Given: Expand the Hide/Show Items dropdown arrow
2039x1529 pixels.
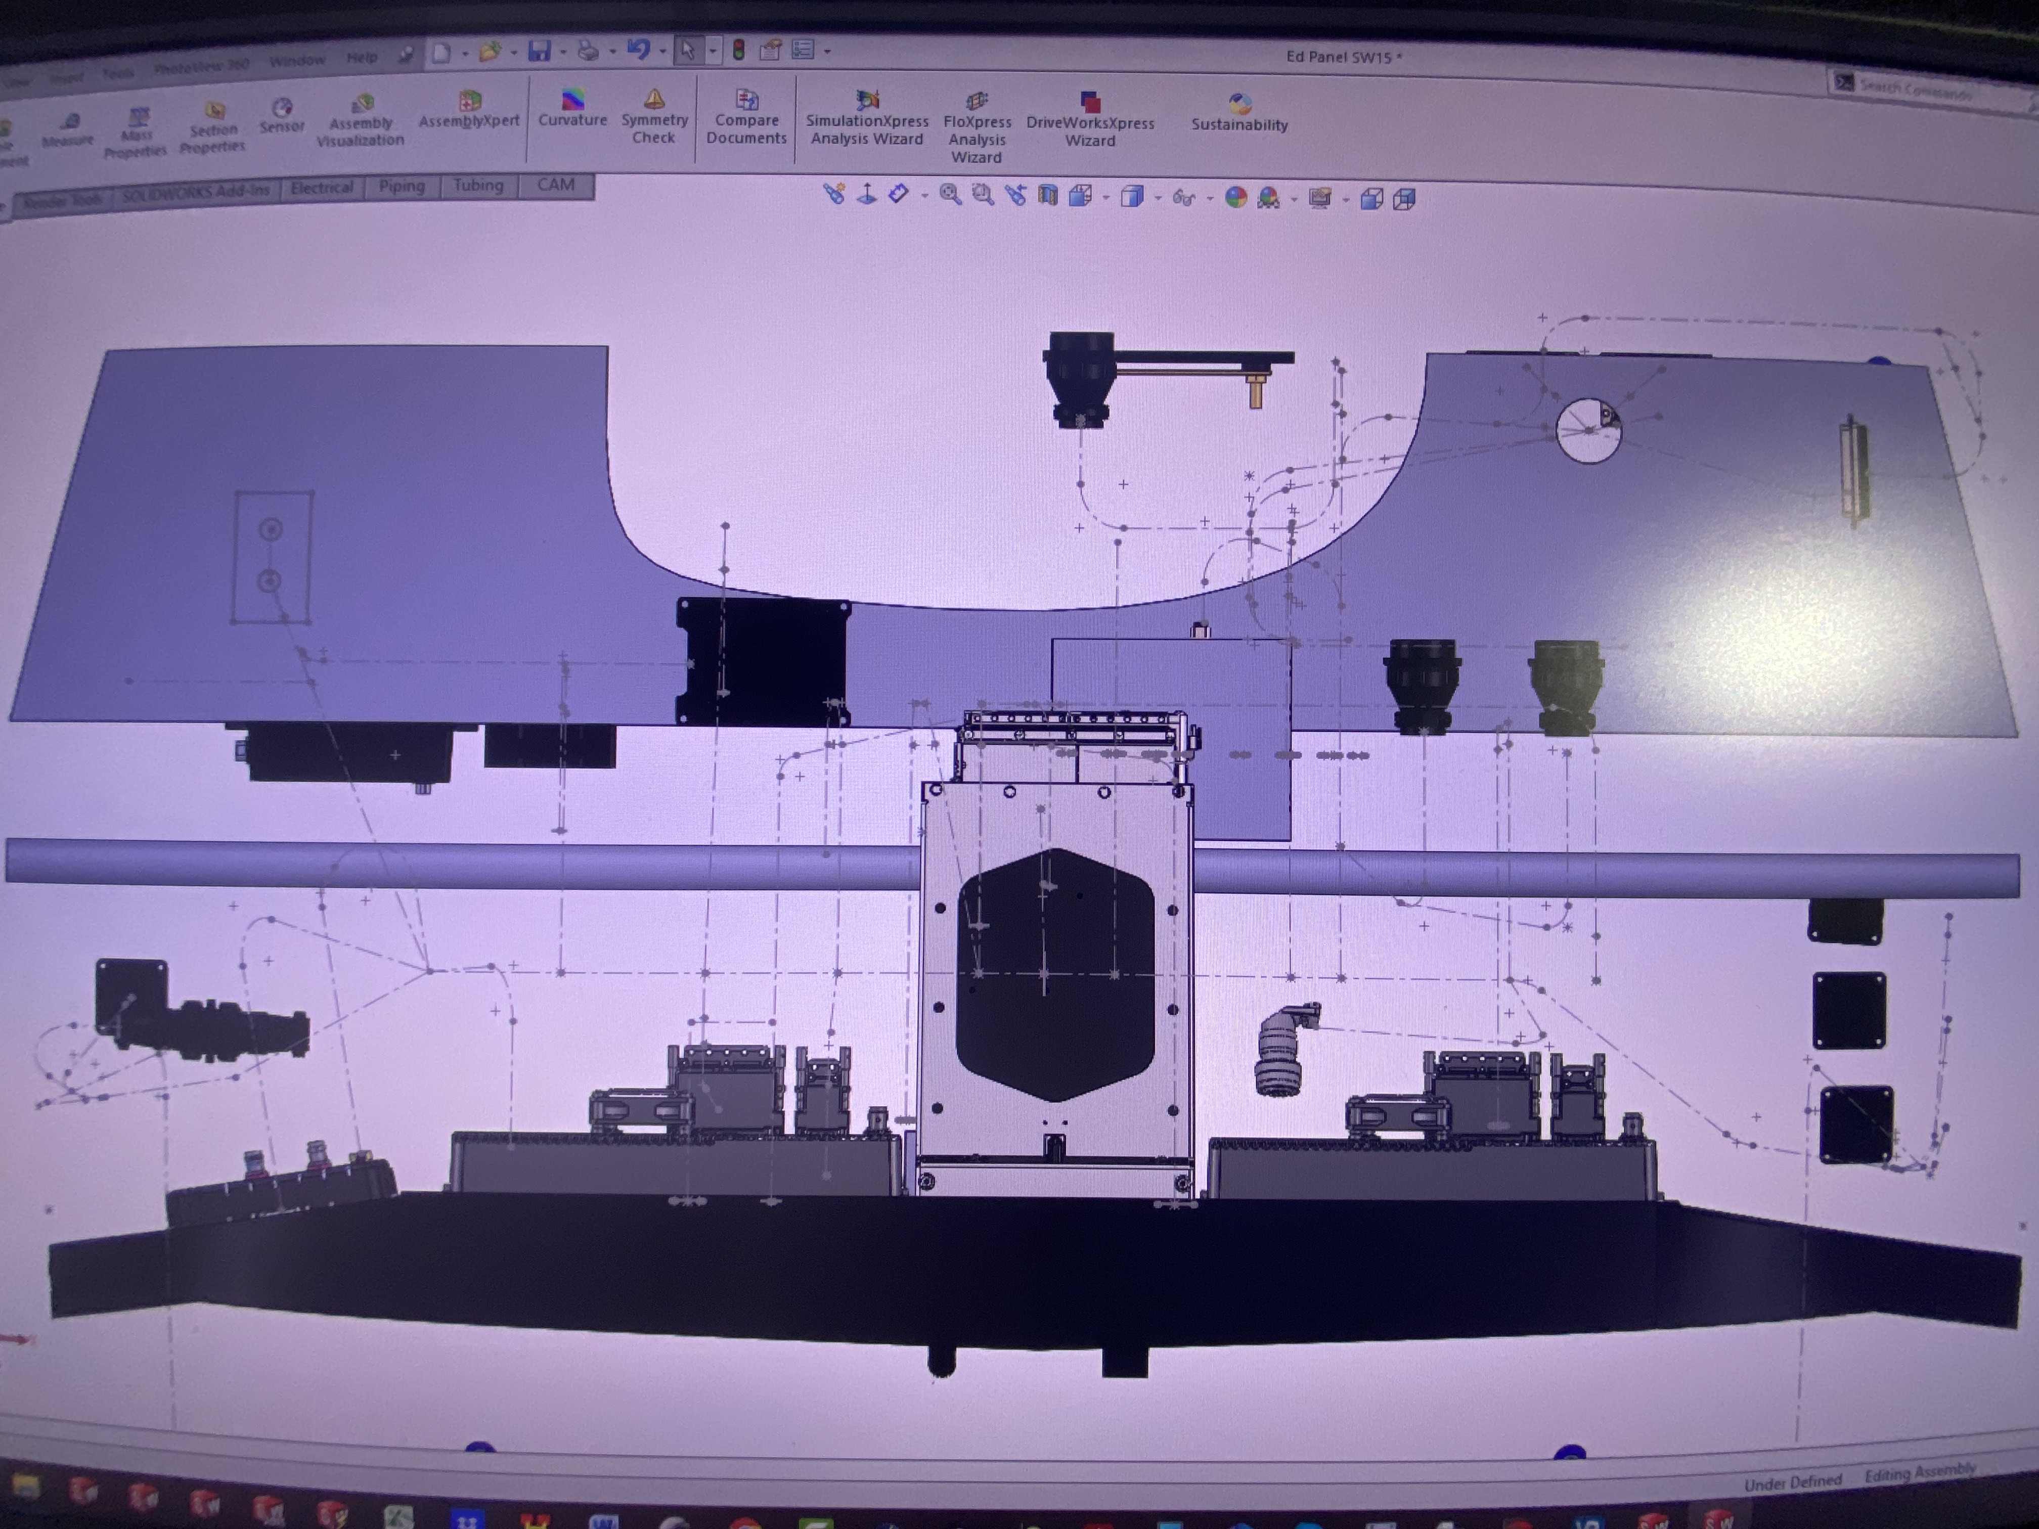Looking at the screenshot, I should point(1209,199).
